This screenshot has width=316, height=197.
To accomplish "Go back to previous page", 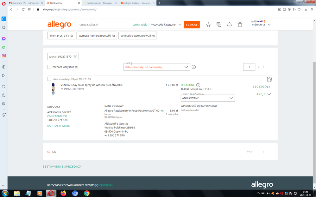I will [x=11, y=9].
